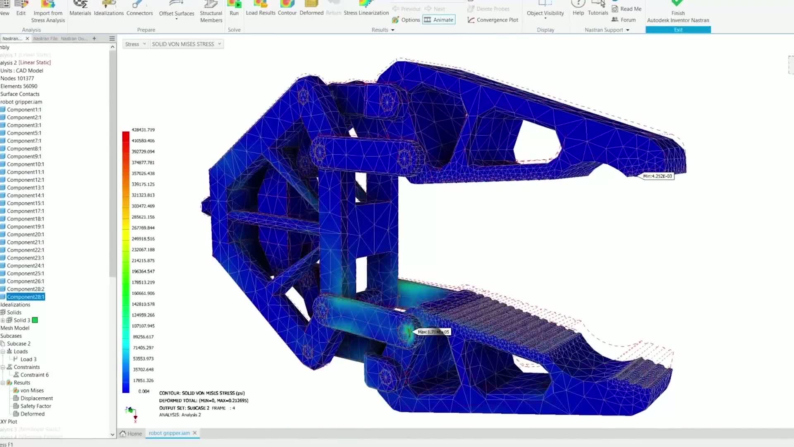This screenshot has height=447, width=794.
Task: Open the Idealizations tool
Action: [x=109, y=9]
